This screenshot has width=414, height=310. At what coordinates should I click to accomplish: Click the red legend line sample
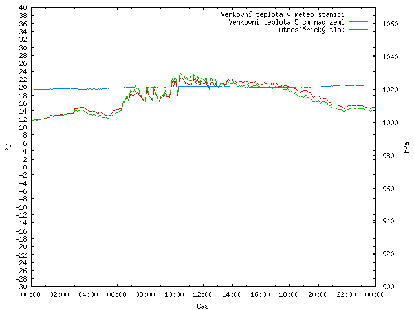(358, 14)
